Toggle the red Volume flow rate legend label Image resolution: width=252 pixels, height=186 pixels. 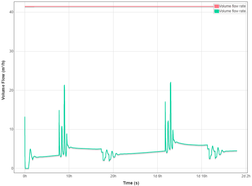point(232,6)
